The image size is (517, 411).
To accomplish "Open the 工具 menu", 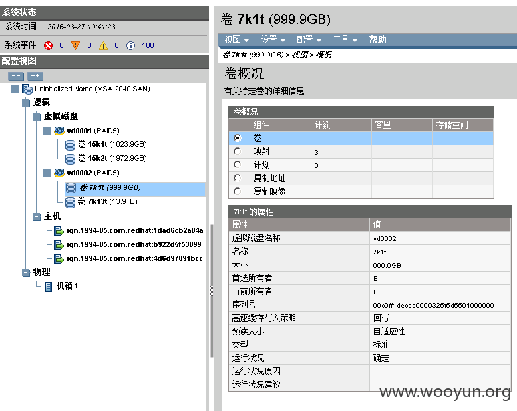I will click(x=345, y=40).
